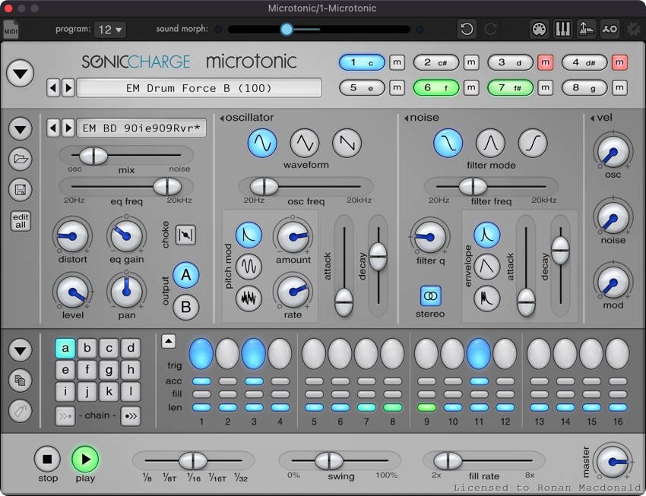Image resolution: width=646 pixels, height=496 pixels.
Task: Select drum channel 7 f#
Action: [x=510, y=87]
